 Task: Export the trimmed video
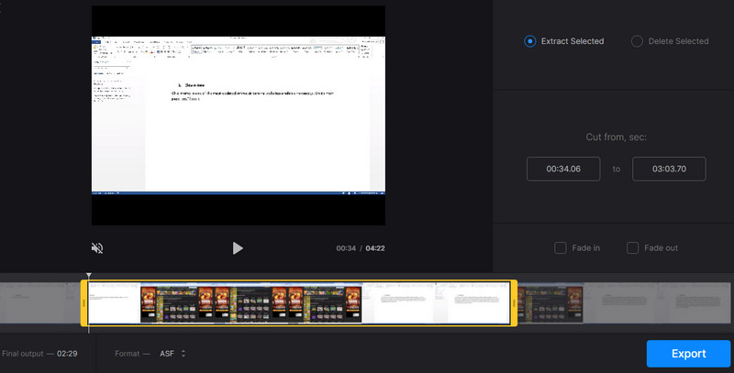click(x=688, y=353)
